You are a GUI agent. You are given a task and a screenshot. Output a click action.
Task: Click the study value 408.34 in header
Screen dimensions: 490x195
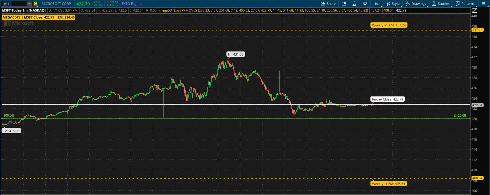tap(388, 10)
